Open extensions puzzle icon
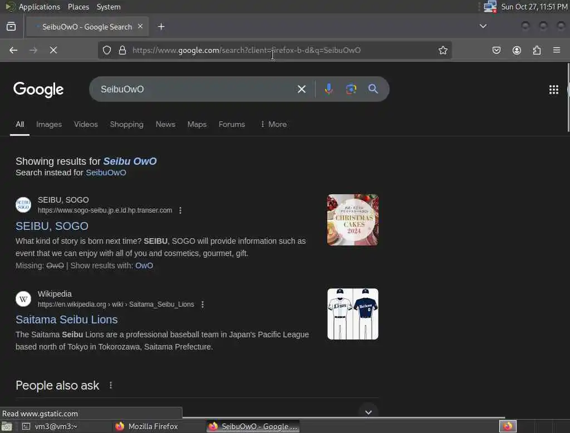Image resolution: width=570 pixels, height=433 pixels. pos(537,50)
